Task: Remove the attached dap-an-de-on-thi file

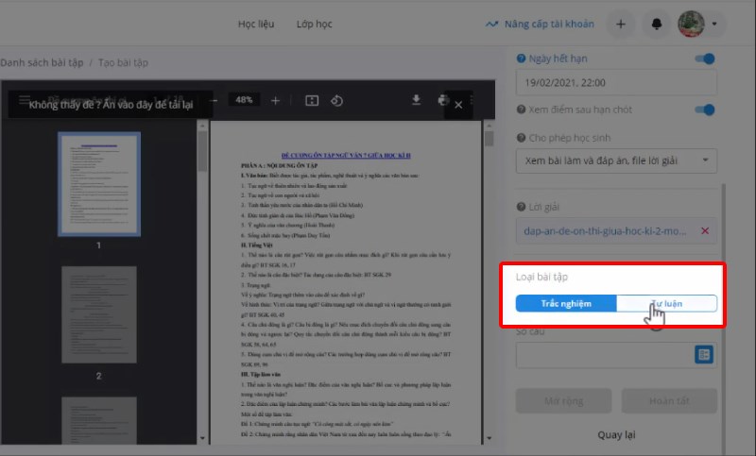Action: [705, 231]
